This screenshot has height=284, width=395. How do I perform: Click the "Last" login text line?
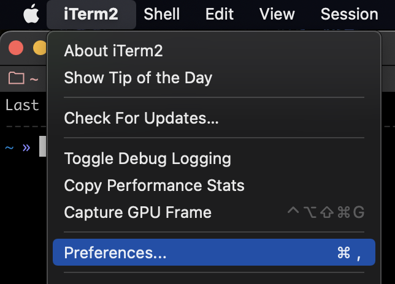pos(22,105)
